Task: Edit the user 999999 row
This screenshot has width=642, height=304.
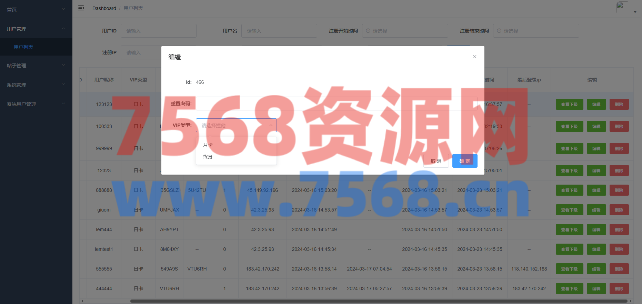Action: tap(596, 148)
